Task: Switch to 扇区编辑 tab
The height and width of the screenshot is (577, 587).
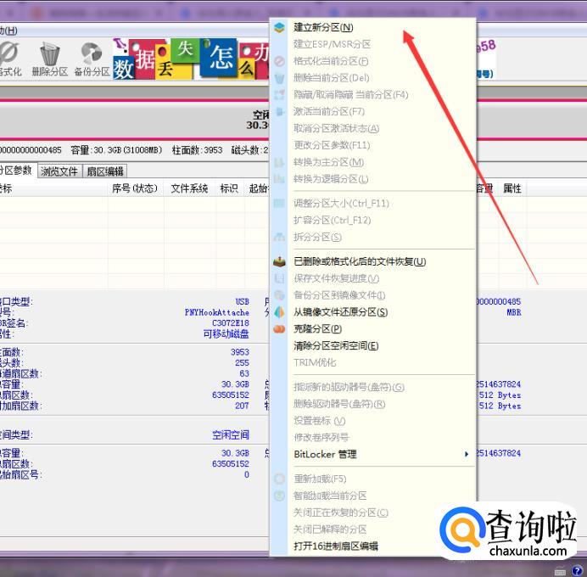Action: point(105,171)
